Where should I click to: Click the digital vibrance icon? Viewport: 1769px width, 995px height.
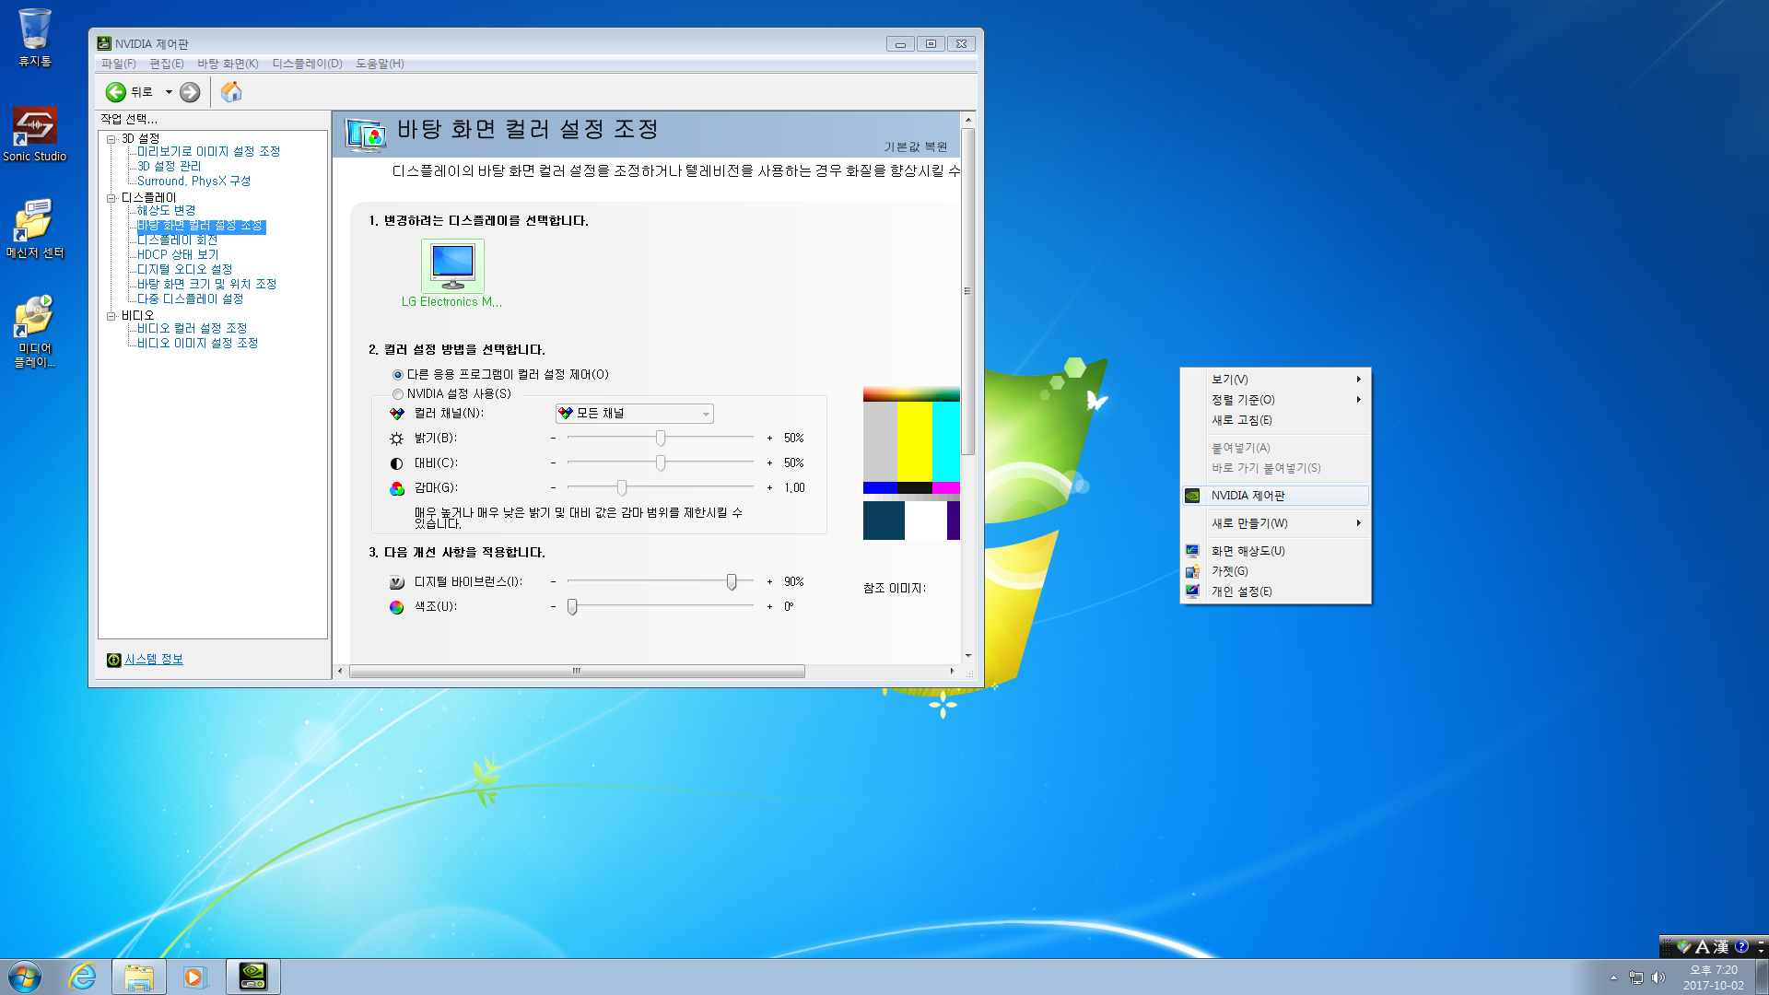[397, 582]
